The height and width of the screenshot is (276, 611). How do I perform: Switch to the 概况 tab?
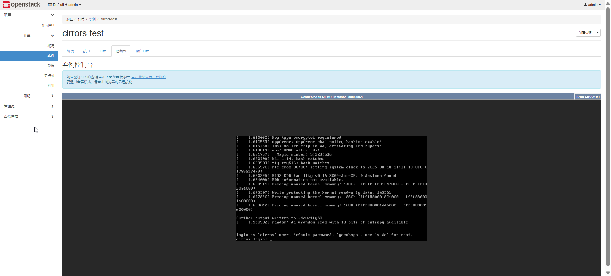[70, 51]
